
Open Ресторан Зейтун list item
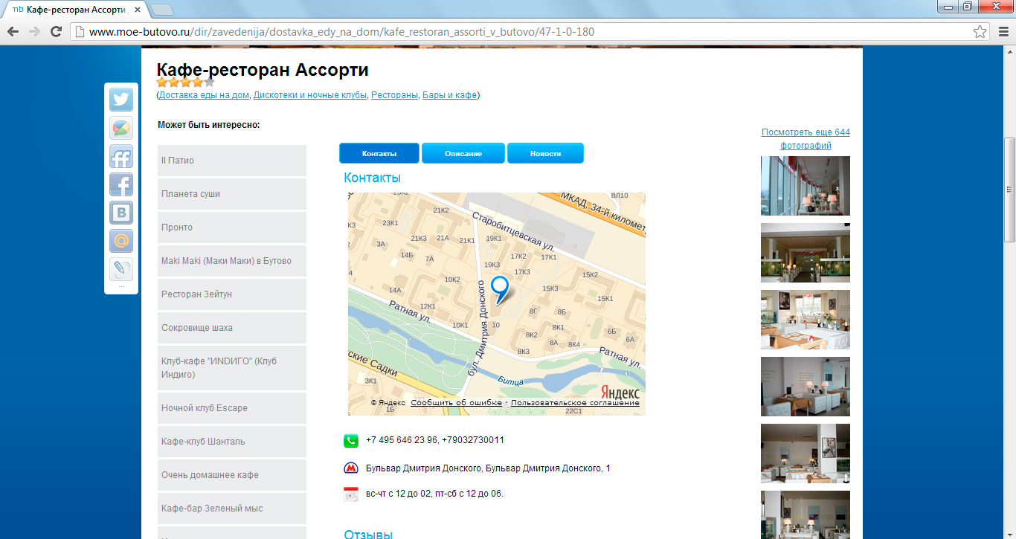pos(232,294)
